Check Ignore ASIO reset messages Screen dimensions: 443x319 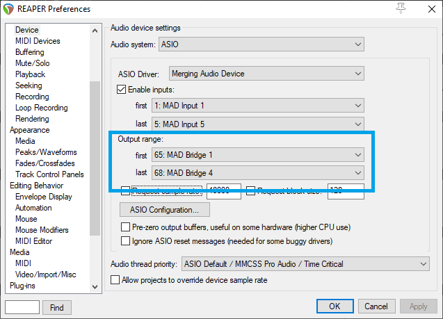[x=125, y=240]
